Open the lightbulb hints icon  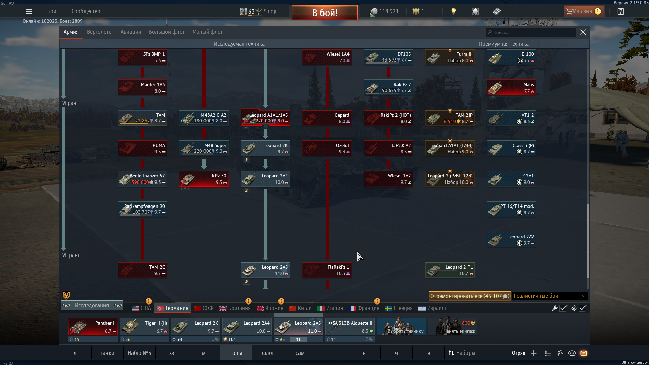click(x=454, y=11)
